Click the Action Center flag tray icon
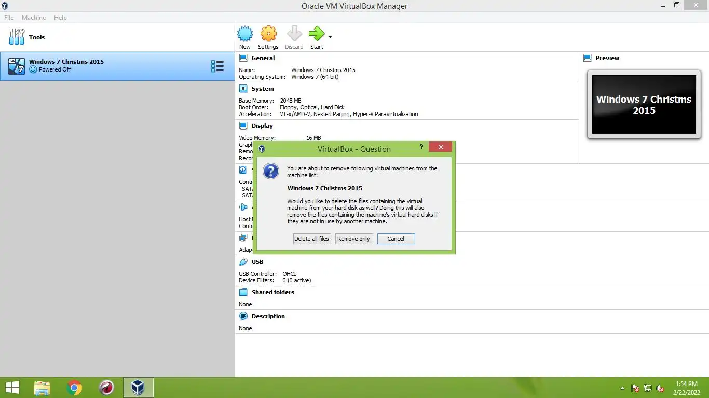709x398 pixels. (x=635, y=388)
